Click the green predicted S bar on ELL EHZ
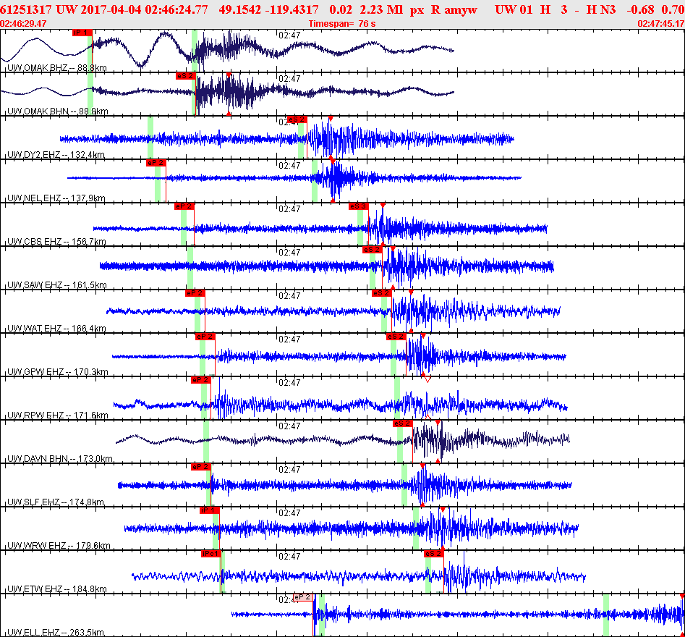 click(606, 615)
